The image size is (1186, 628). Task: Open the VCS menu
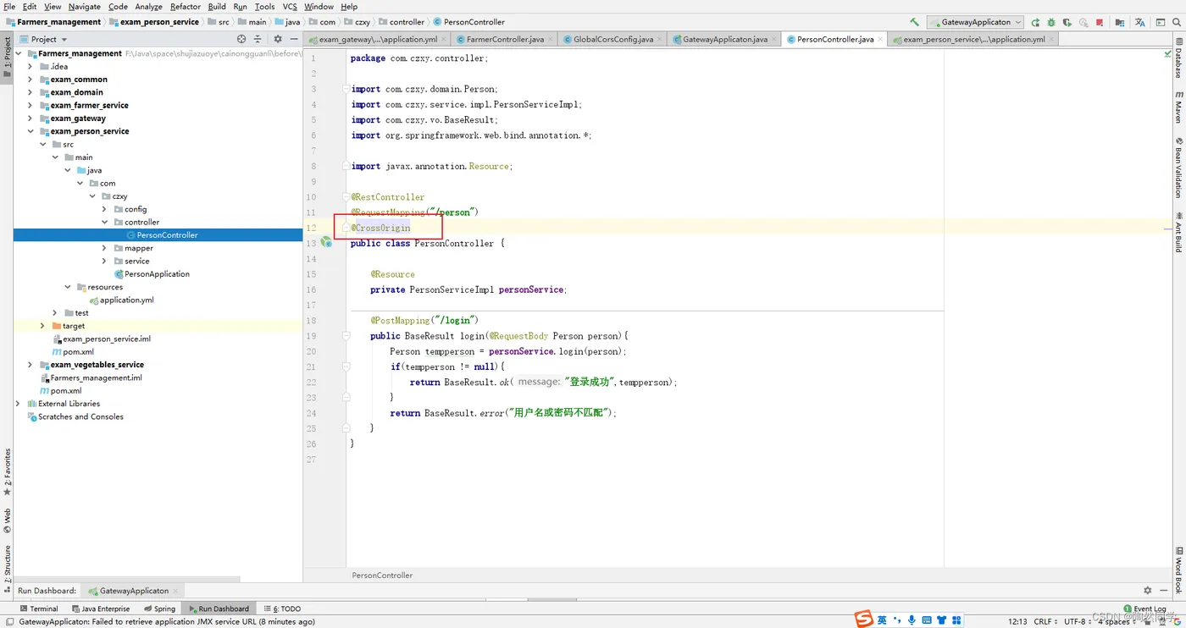[290, 6]
